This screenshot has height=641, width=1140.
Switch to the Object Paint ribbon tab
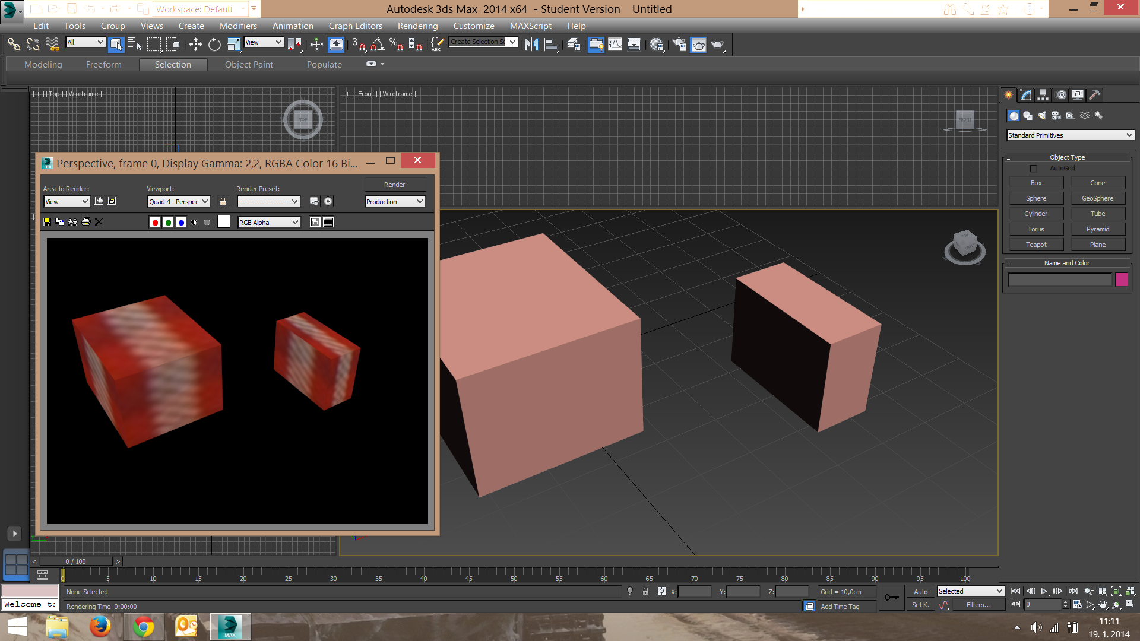point(249,65)
